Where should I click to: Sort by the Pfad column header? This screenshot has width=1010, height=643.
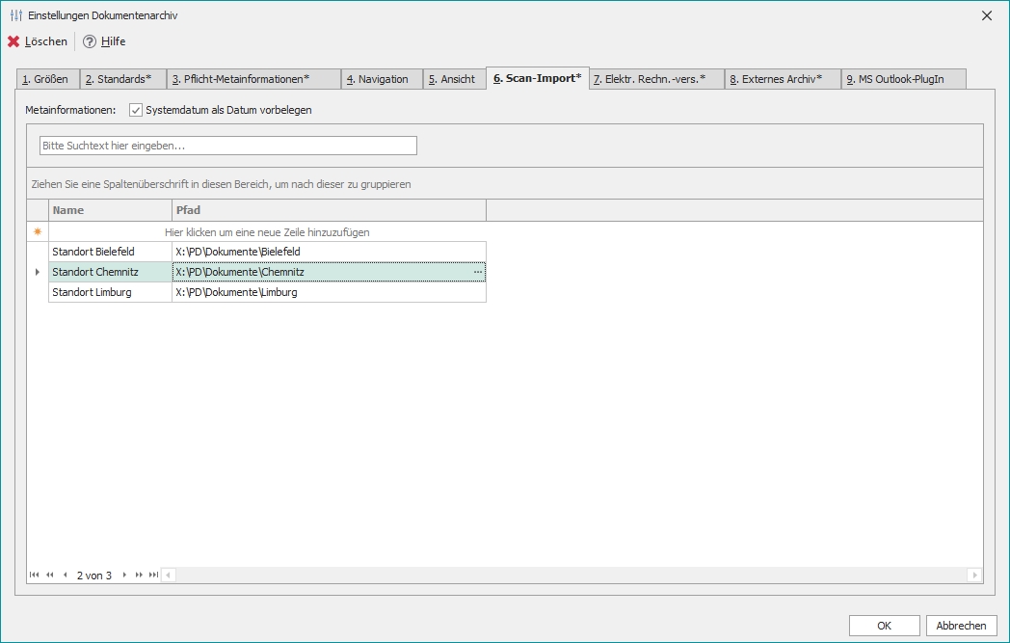tap(330, 210)
